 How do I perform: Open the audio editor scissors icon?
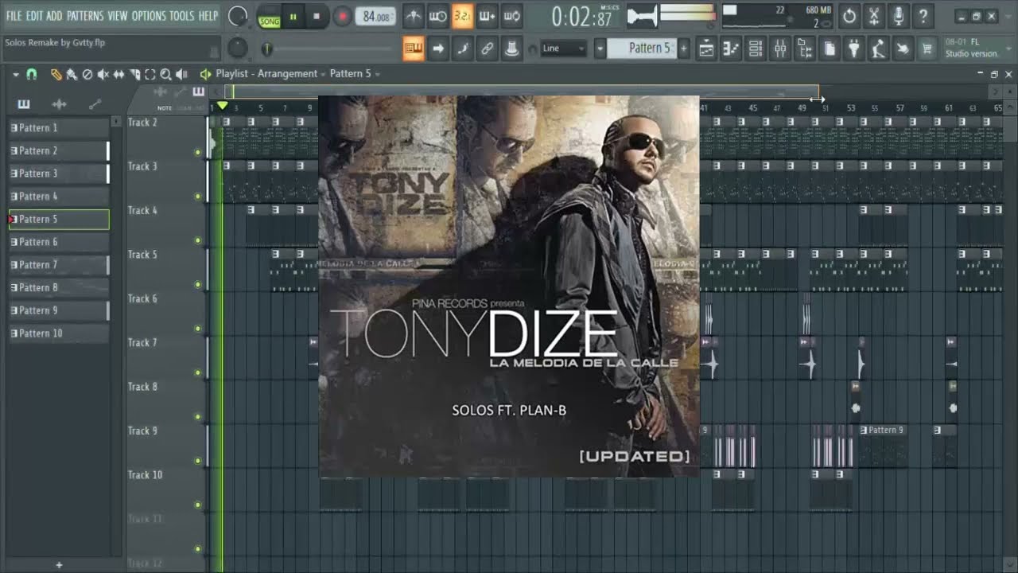pos(874,16)
